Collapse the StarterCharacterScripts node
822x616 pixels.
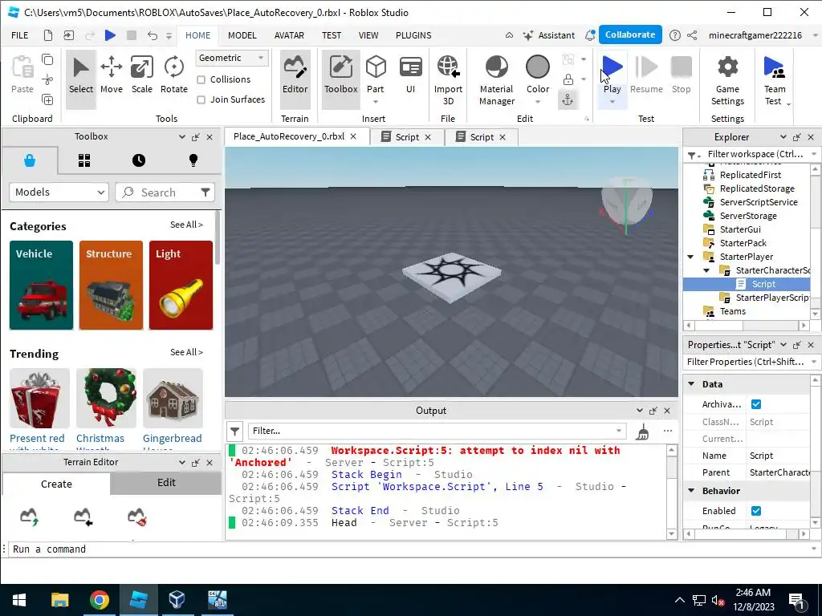(706, 270)
